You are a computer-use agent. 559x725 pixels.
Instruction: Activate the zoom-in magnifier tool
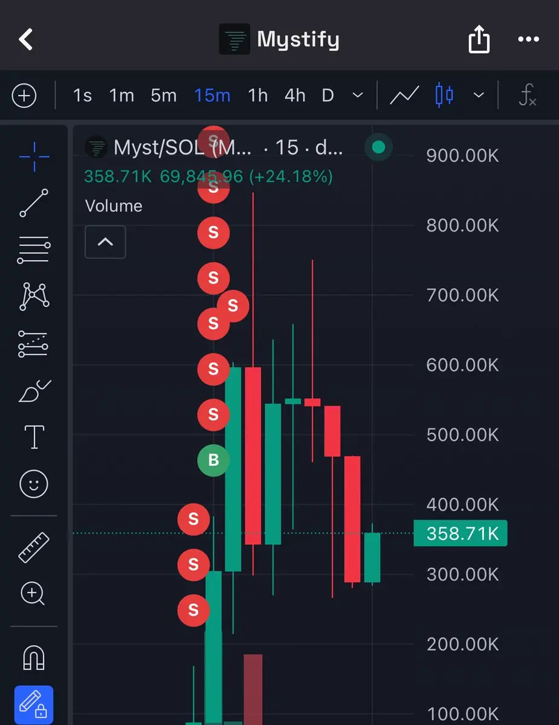coord(33,593)
